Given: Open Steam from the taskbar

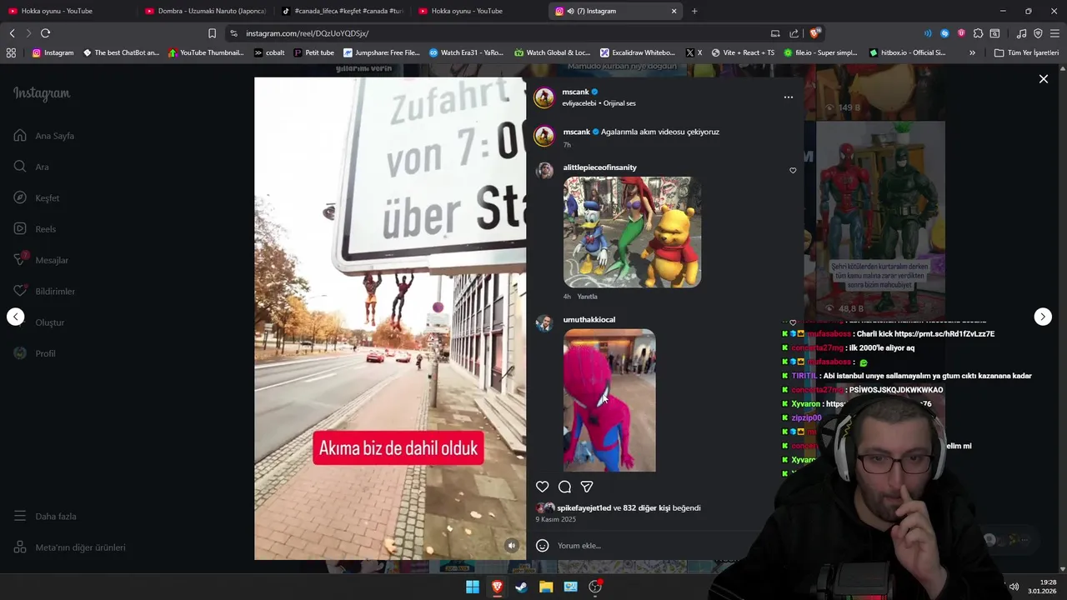Looking at the screenshot, I should pyautogui.click(x=521, y=587).
